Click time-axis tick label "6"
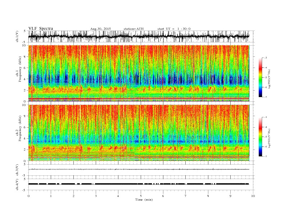 pos(163,196)
